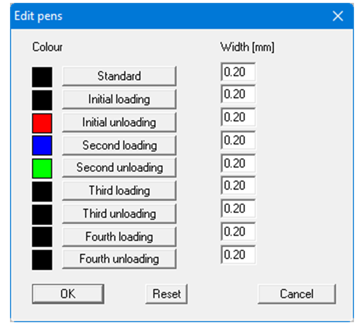The image size is (364, 326).
Task: Click the Fourth unloading width input
Action: click(238, 255)
